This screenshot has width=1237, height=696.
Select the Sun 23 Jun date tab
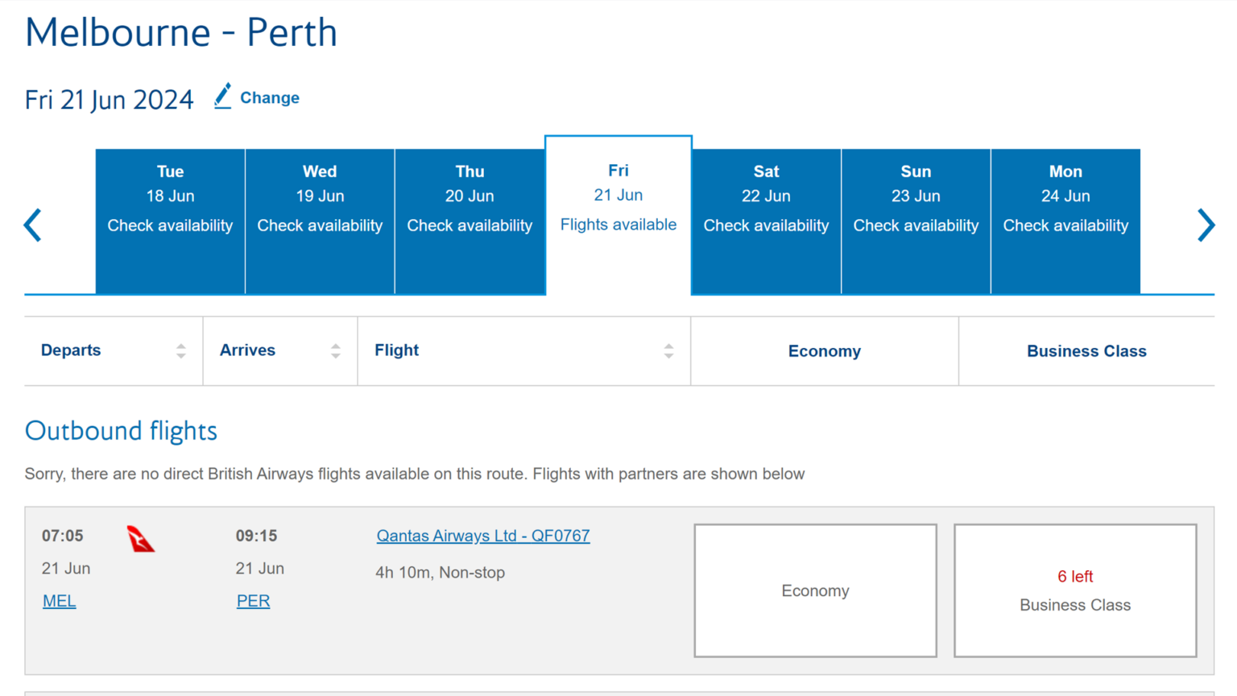click(916, 197)
